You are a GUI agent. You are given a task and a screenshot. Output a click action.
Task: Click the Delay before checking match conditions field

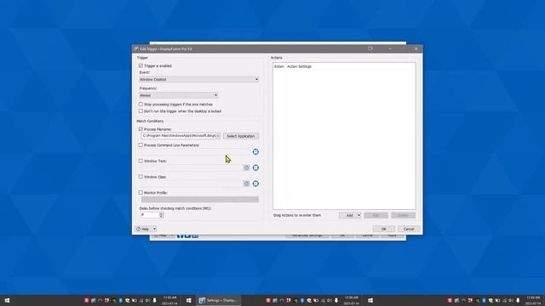pyautogui.click(x=150, y=215)
